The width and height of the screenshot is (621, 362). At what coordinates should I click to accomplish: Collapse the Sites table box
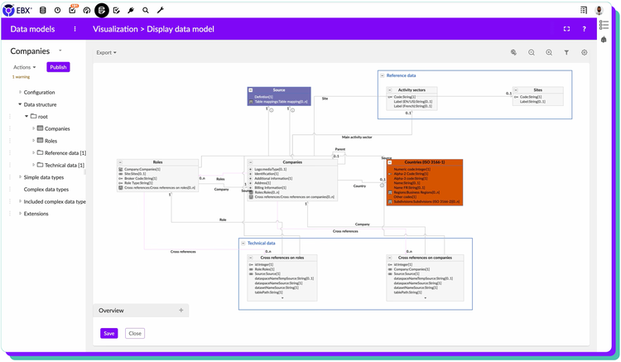click(x=516, y=90)
